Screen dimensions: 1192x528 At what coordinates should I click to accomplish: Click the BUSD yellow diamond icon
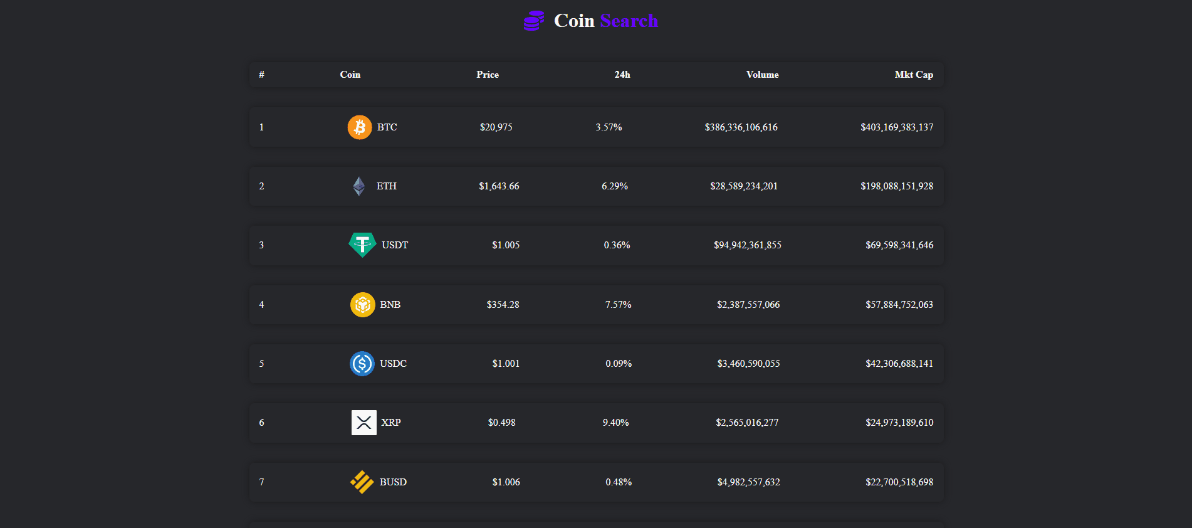(x=362, y=482)
